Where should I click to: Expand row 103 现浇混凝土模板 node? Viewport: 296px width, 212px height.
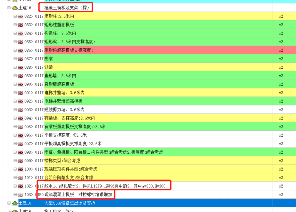[x=15, y=195]
